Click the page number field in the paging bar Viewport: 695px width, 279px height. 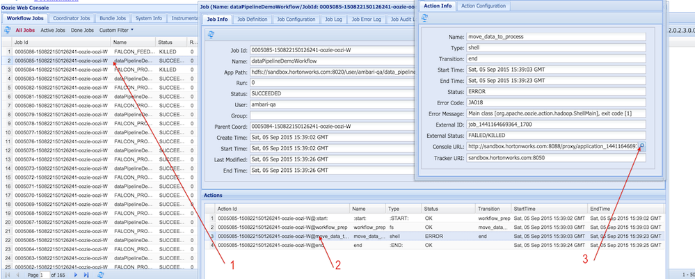tap(45, 275)
